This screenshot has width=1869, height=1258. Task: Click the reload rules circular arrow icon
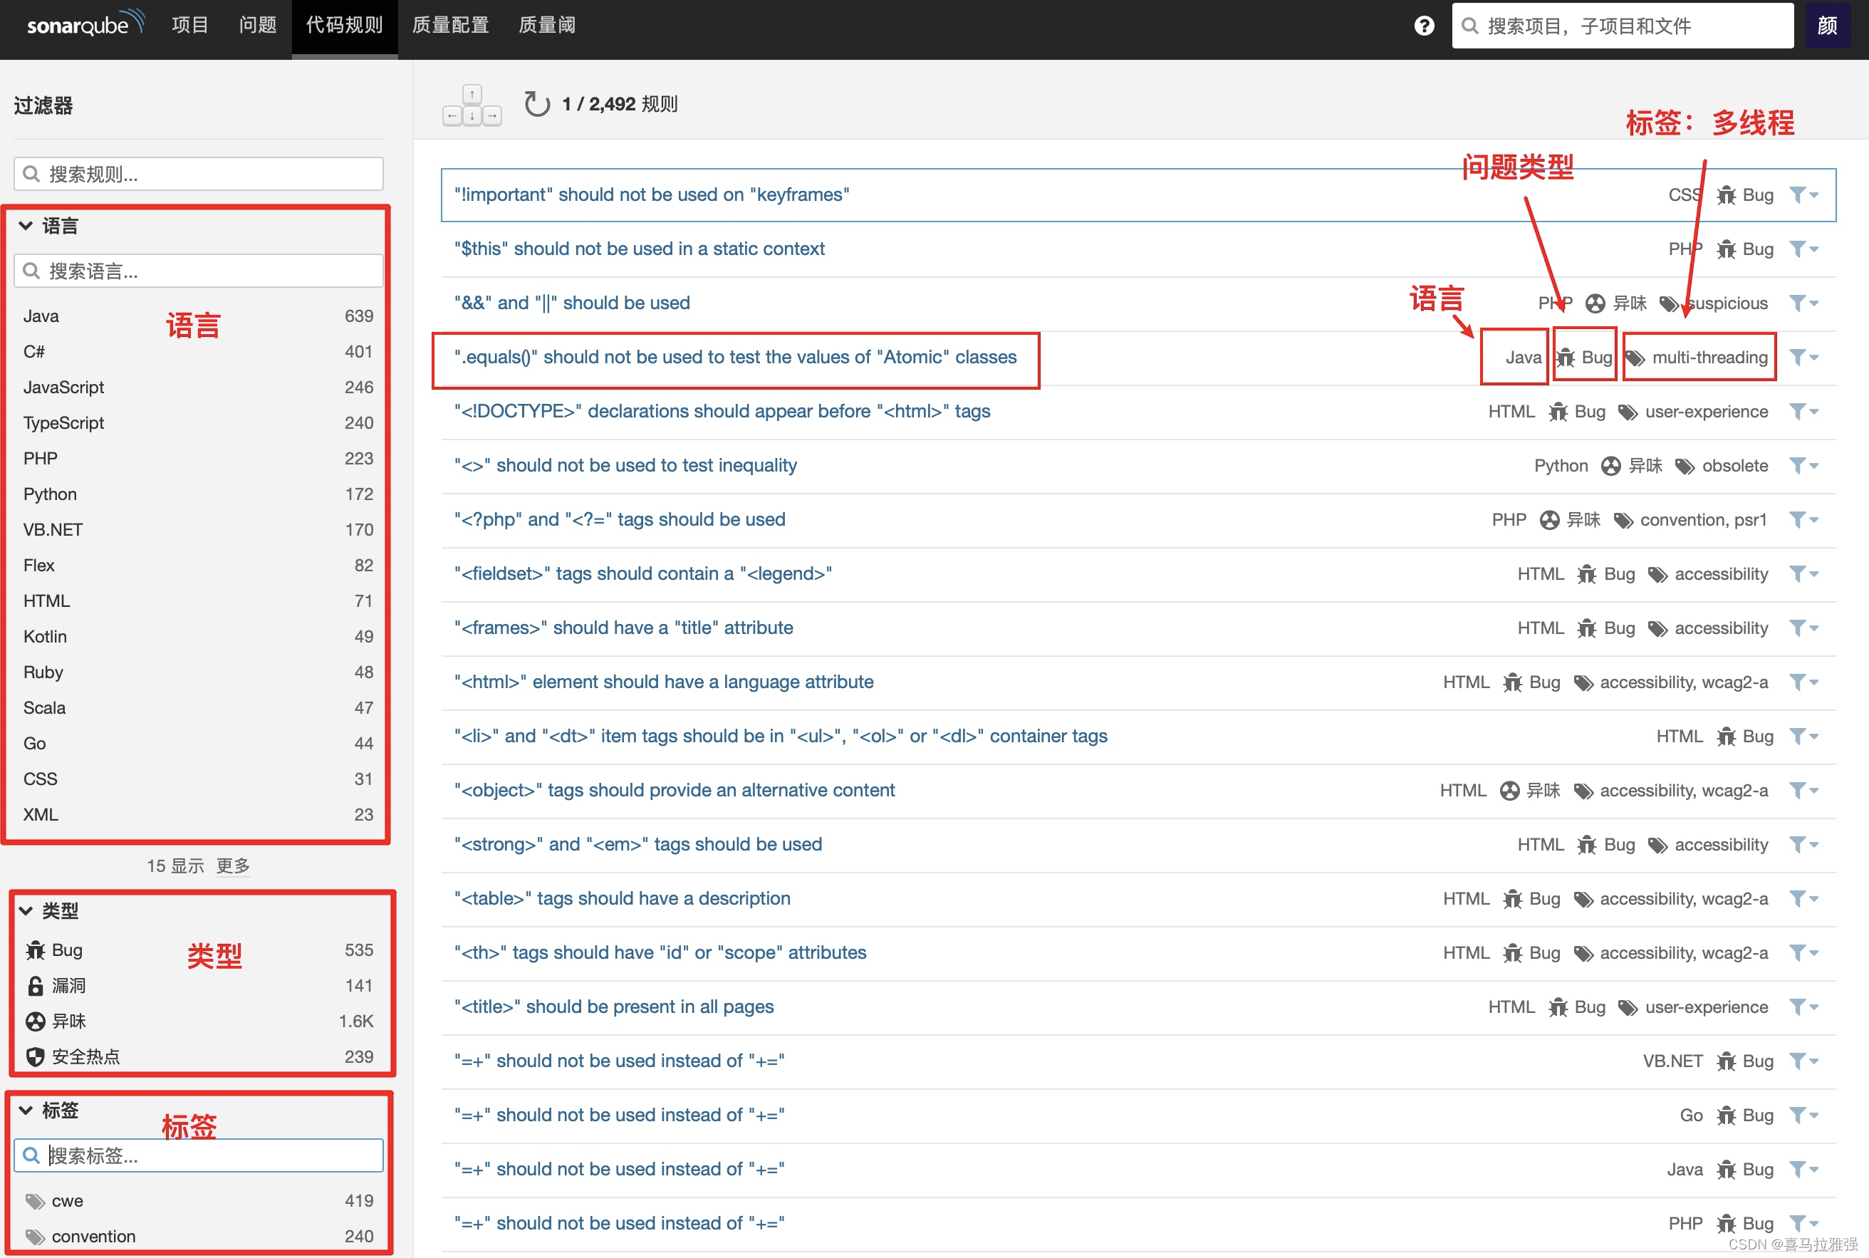pos(536,103)
